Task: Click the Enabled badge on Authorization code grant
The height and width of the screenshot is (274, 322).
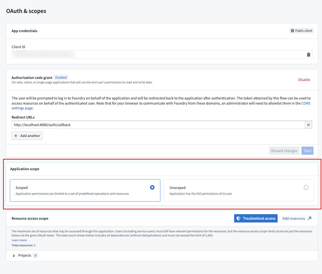Action: [61, 77]
